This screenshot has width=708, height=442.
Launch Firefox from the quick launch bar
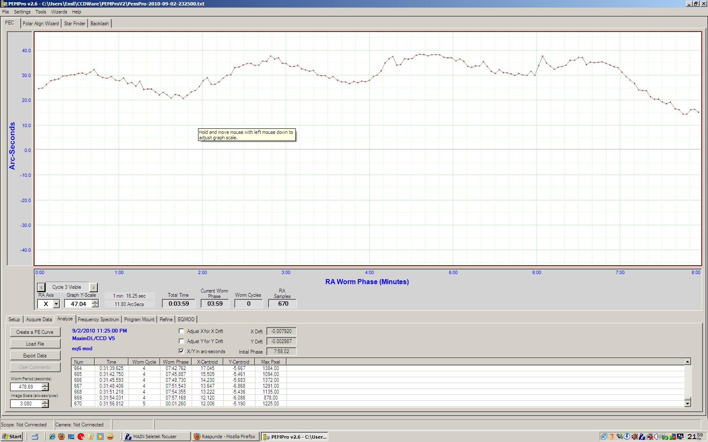62,437
